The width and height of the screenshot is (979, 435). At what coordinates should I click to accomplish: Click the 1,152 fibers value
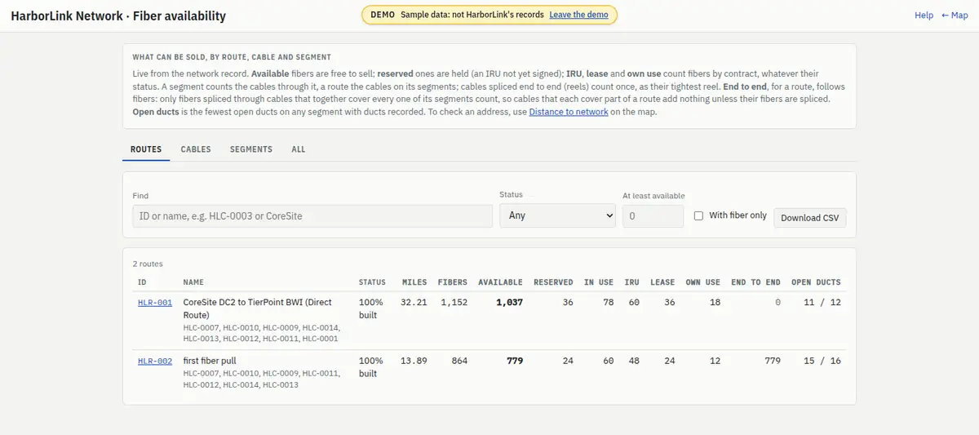pyautogui.click(x=454, y=303)
